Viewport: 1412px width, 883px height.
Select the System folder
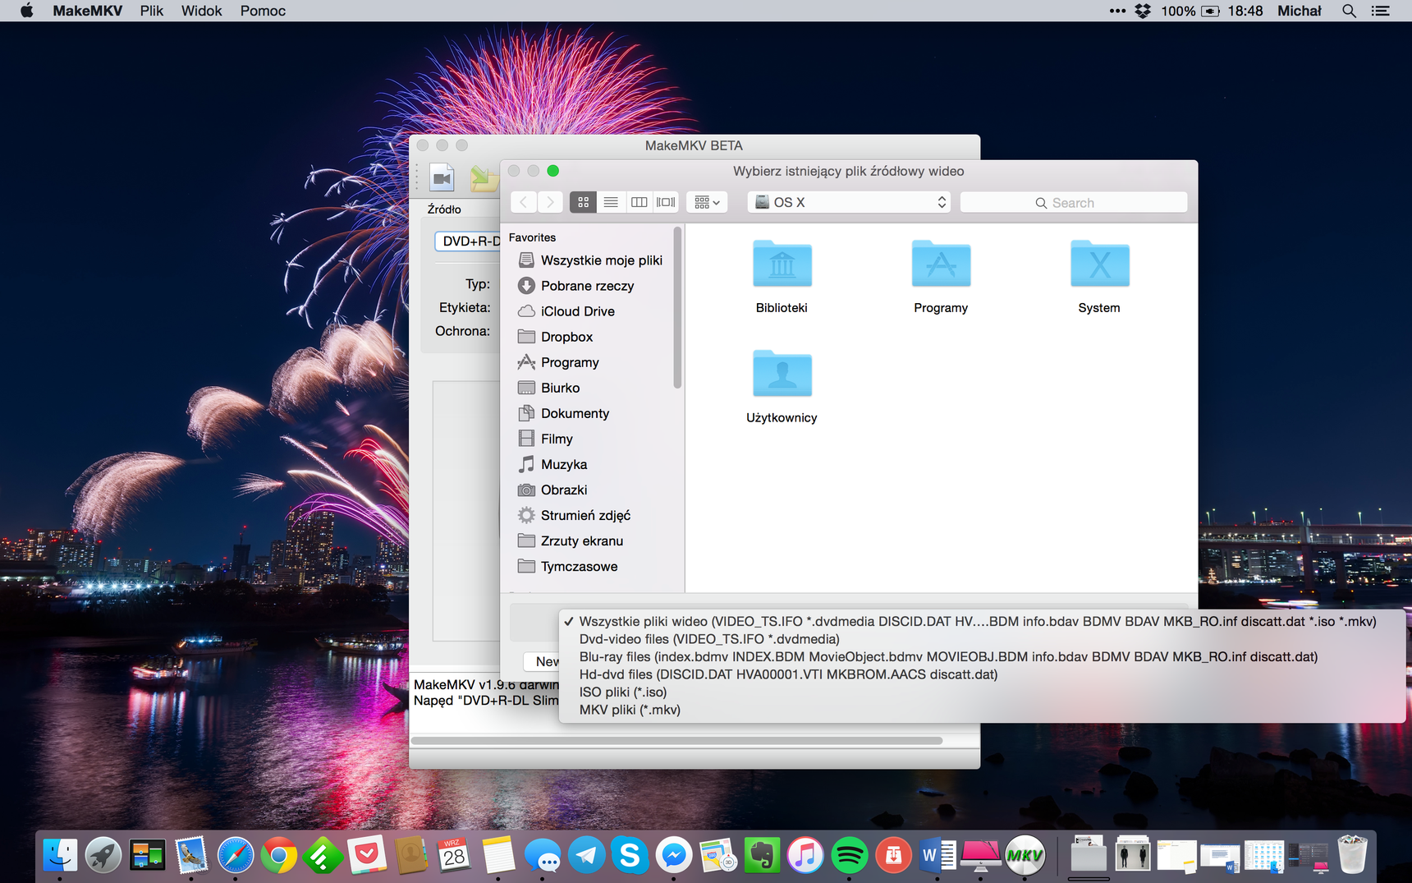click(1099, 277)
